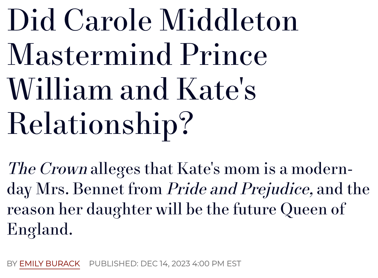Click the published date Dec 14, 2023
378x278 pixels.
(165, 264)
